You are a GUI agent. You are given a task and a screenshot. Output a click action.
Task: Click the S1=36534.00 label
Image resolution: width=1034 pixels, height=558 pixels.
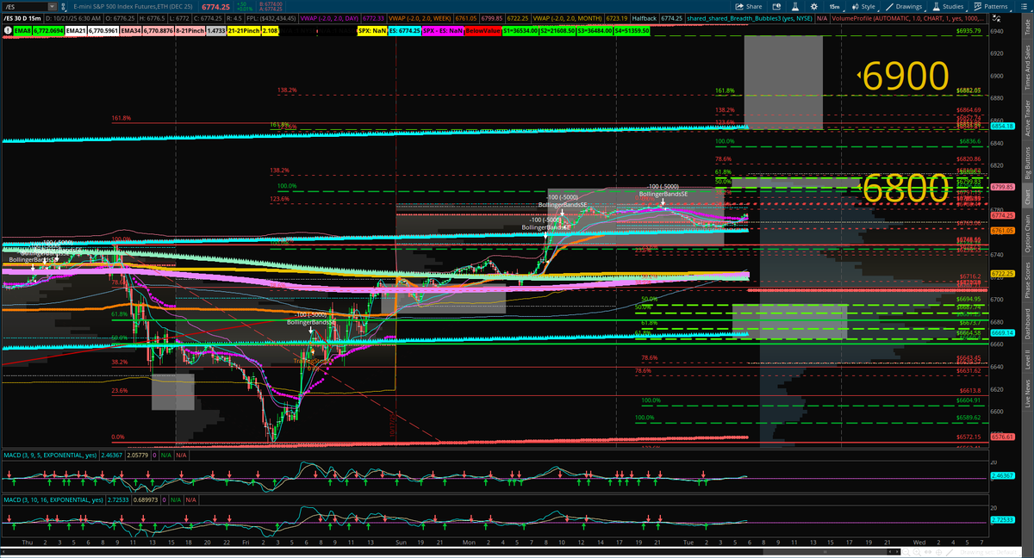click(520, 31)
